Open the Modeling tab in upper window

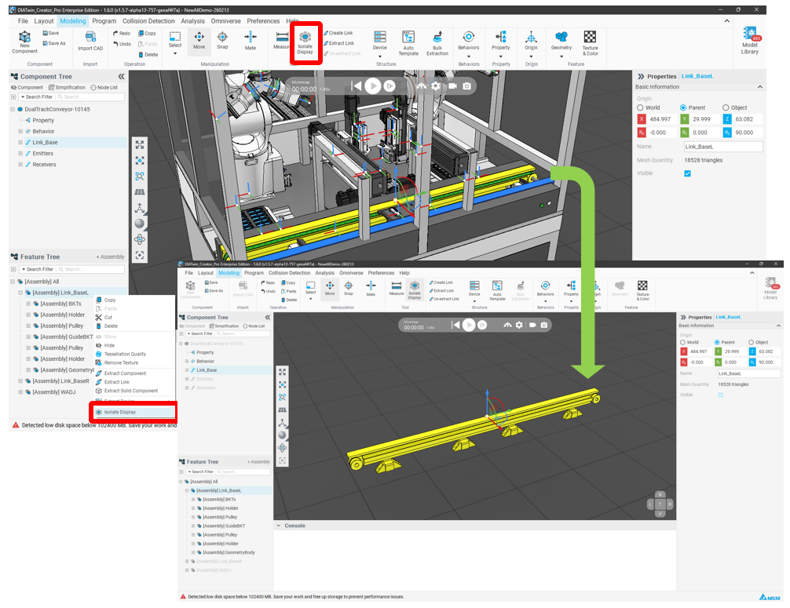[72, 21]
